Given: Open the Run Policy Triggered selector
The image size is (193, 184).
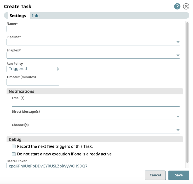Looking at the screenshot, I should (33, 69).
